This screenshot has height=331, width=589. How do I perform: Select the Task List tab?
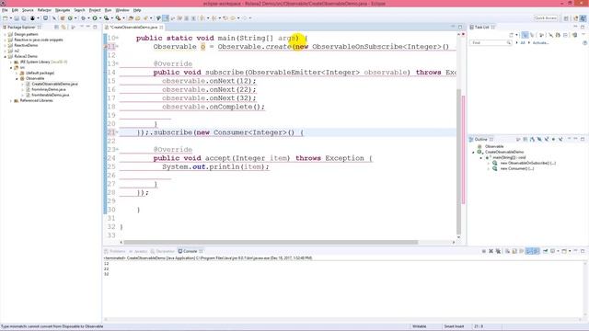482,27
